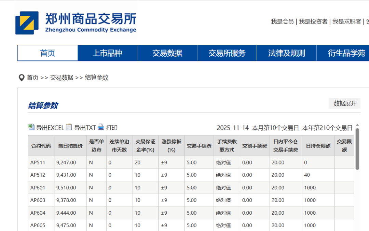369x231 pixels.
Task: Click 交易数据 in the breadcrumb
Action: click(x=62, y=77)
